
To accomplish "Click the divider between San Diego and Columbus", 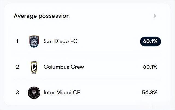I will (x=87, y=54).
